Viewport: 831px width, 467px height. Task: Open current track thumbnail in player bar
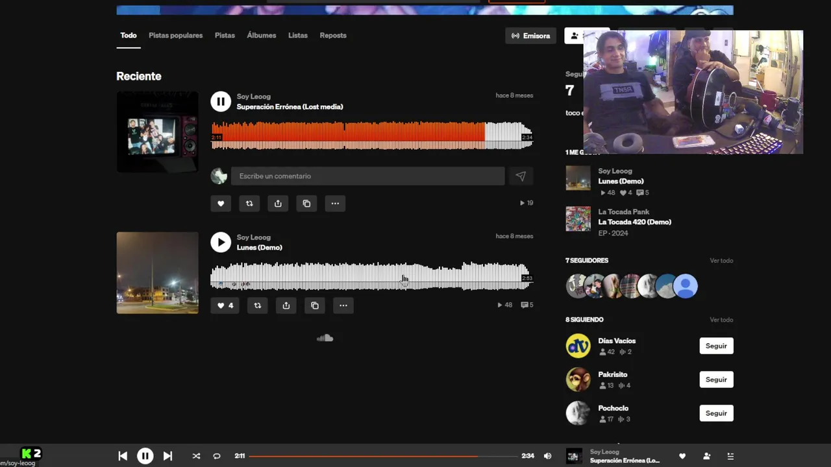[x=573, y=456]
